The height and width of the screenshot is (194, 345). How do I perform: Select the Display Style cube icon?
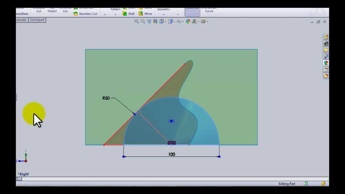pos(170,22)
